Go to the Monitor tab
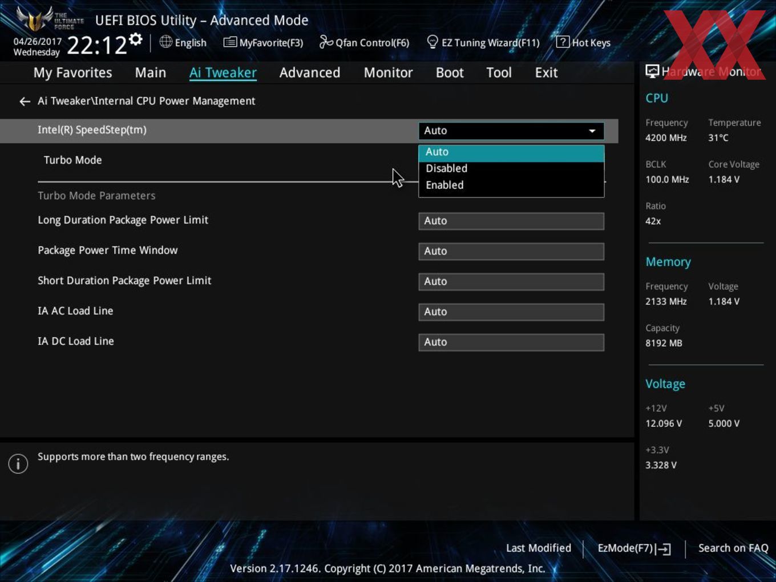Image resolution: width=776 pixels, height=582 pixels. [x=388, y=72]
